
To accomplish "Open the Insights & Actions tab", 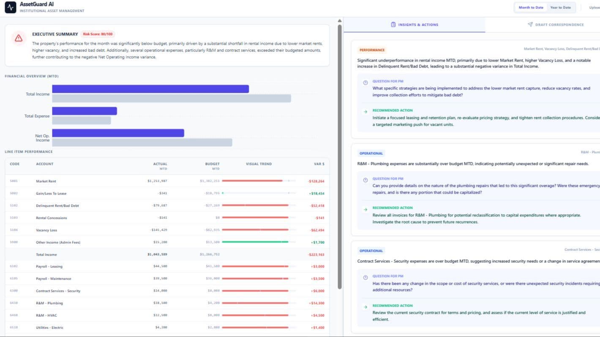I will coord(415,24).
